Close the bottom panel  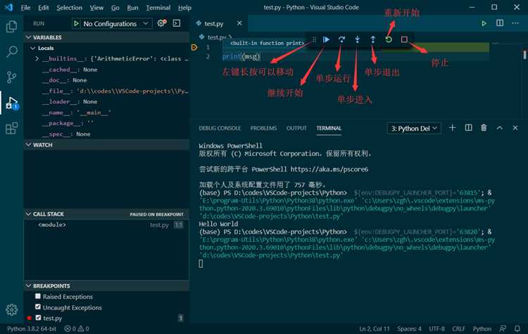[515, 128]
